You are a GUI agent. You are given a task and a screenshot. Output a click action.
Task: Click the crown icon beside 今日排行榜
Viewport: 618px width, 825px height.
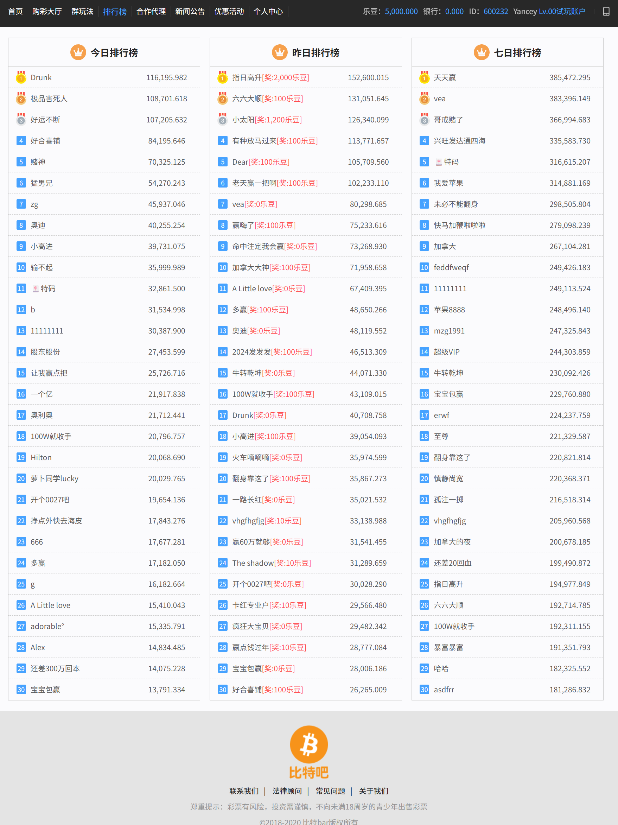point(78,52)
